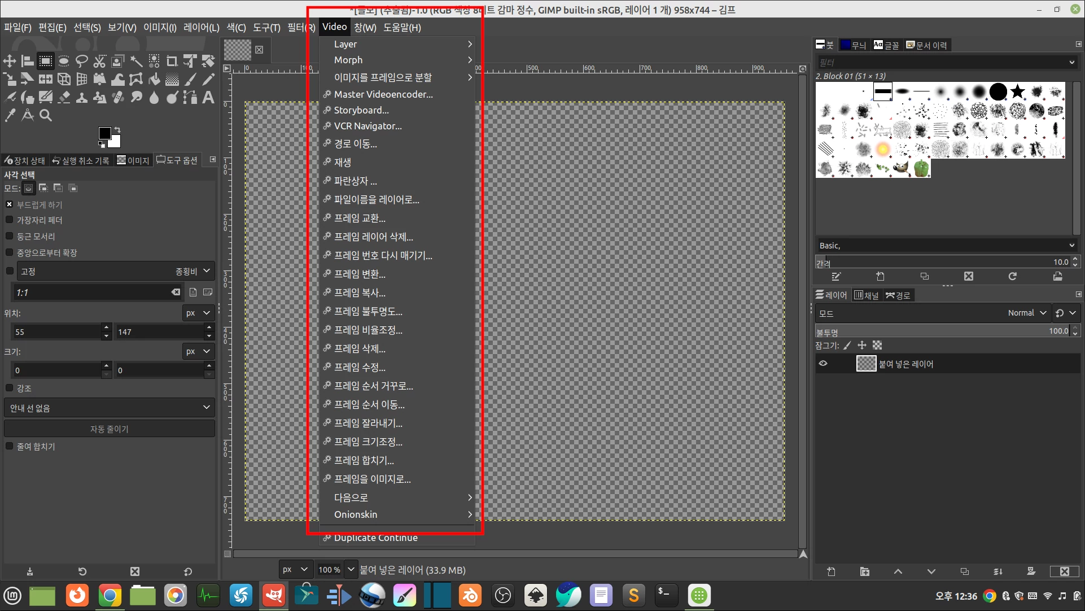Select the Move tool
The image size is (1085, 611).
(x=10, y=61)
